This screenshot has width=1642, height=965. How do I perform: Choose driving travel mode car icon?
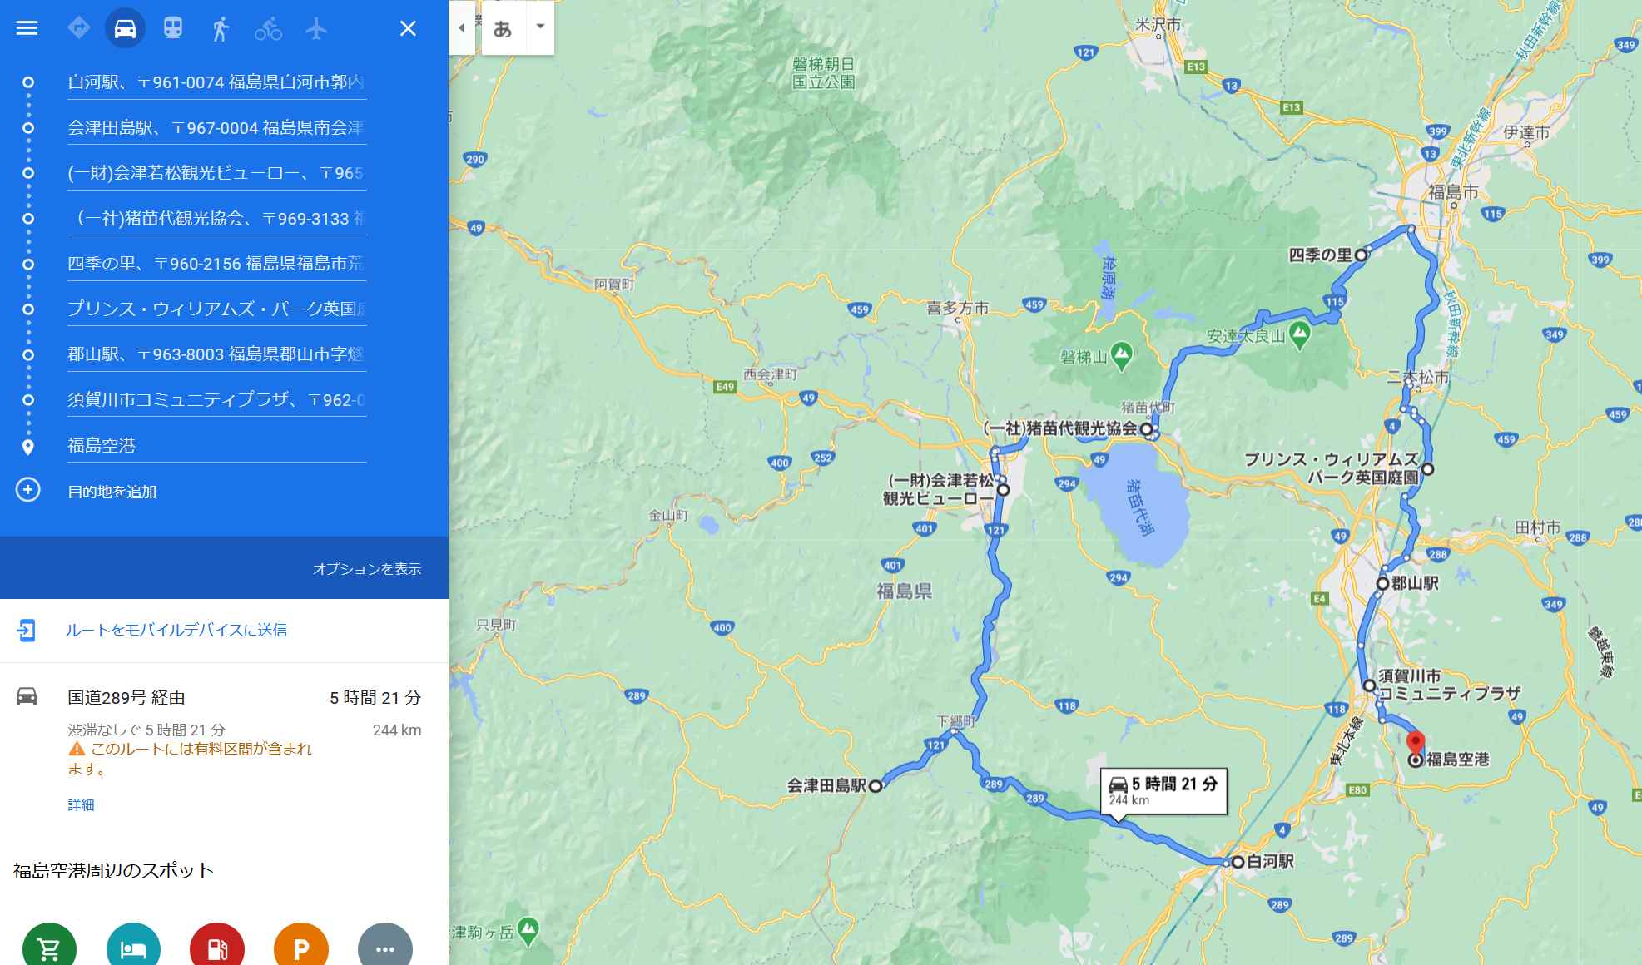(x=125, y=28)
